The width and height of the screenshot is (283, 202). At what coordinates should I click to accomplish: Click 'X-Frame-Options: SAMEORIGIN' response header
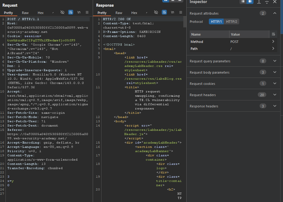coord(132,32)
